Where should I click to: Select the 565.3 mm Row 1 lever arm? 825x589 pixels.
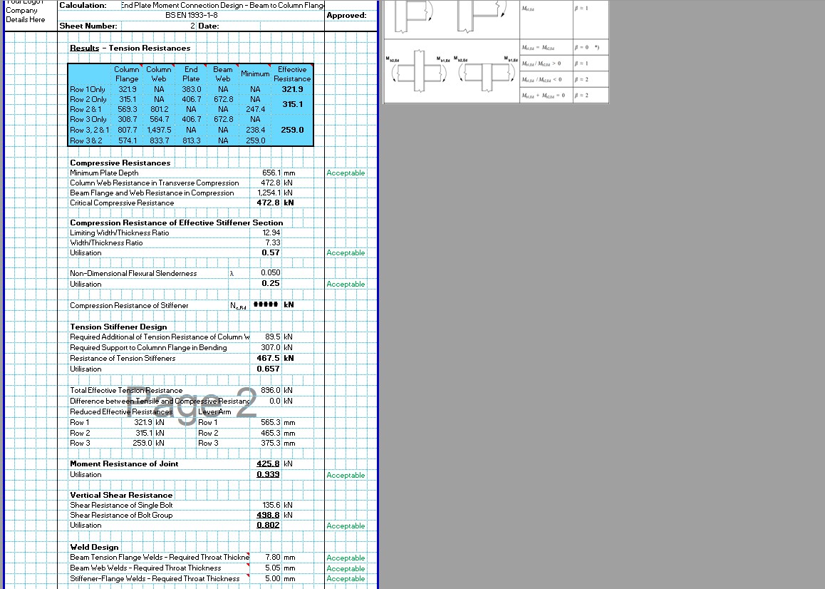(x=271, y=423)
